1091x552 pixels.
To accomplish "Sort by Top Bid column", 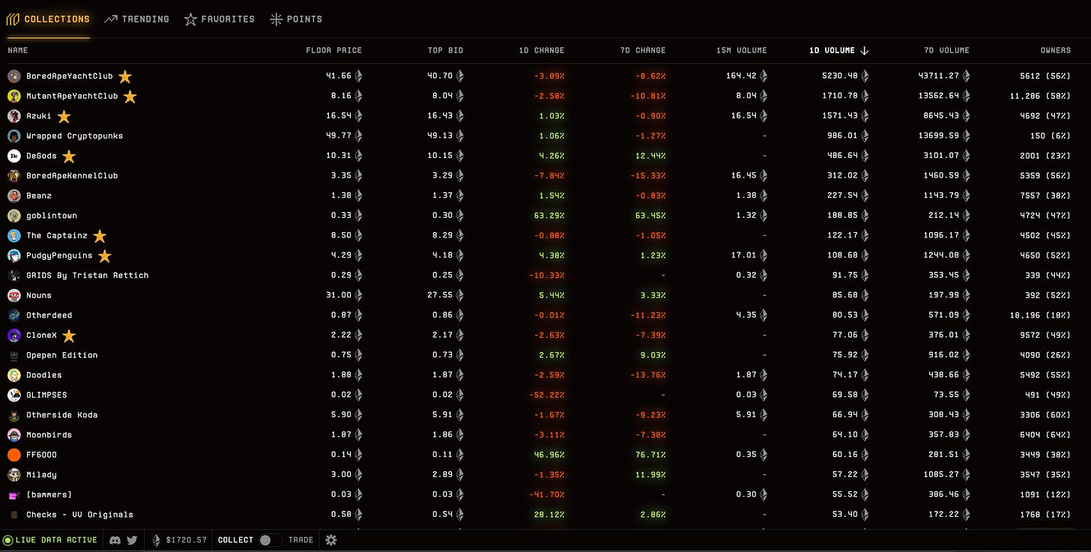I will click(445, 50).
